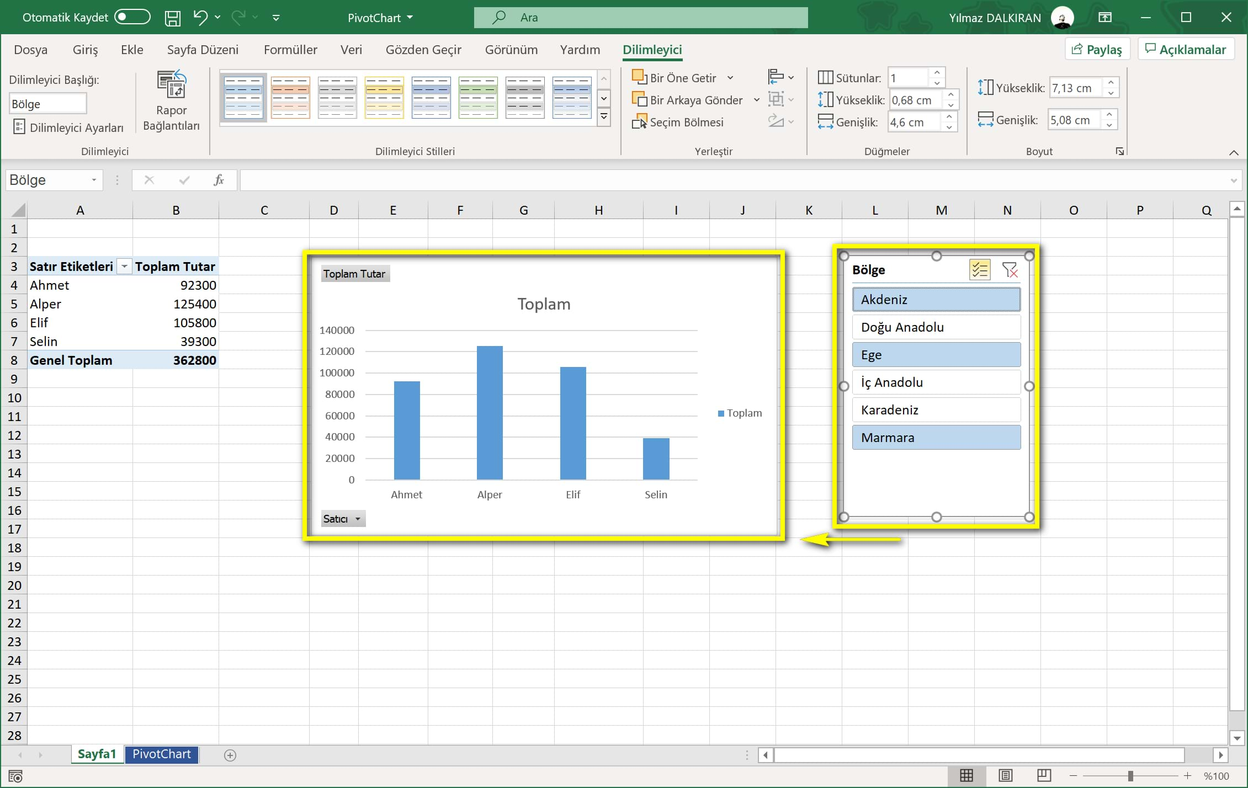
Task: Toggle slicer multi-select icon
Action: pos(980,270)
